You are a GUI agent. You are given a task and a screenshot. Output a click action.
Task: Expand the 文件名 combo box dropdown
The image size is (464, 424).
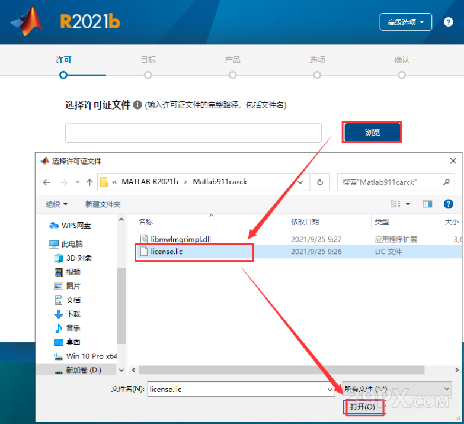click(x=330, y=390)
